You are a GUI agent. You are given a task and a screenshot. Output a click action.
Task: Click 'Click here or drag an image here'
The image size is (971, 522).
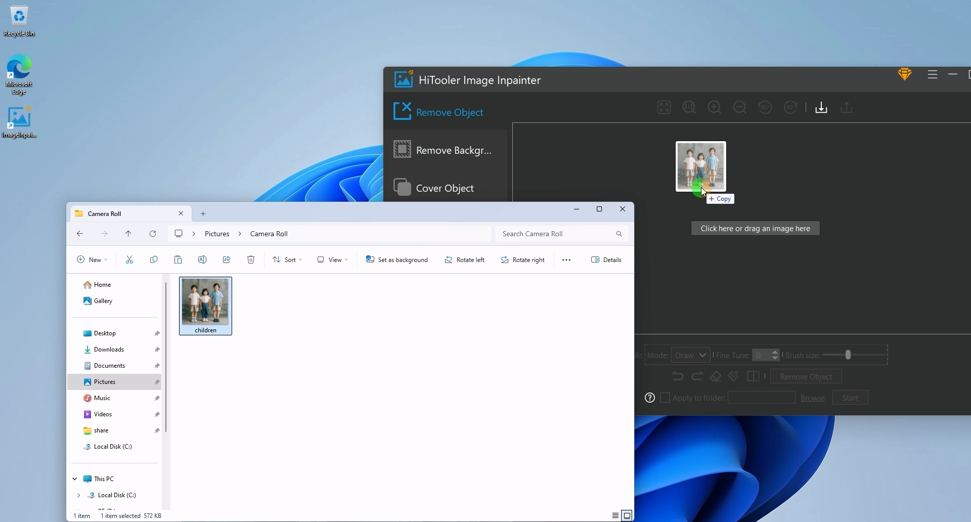coord(755,229)
